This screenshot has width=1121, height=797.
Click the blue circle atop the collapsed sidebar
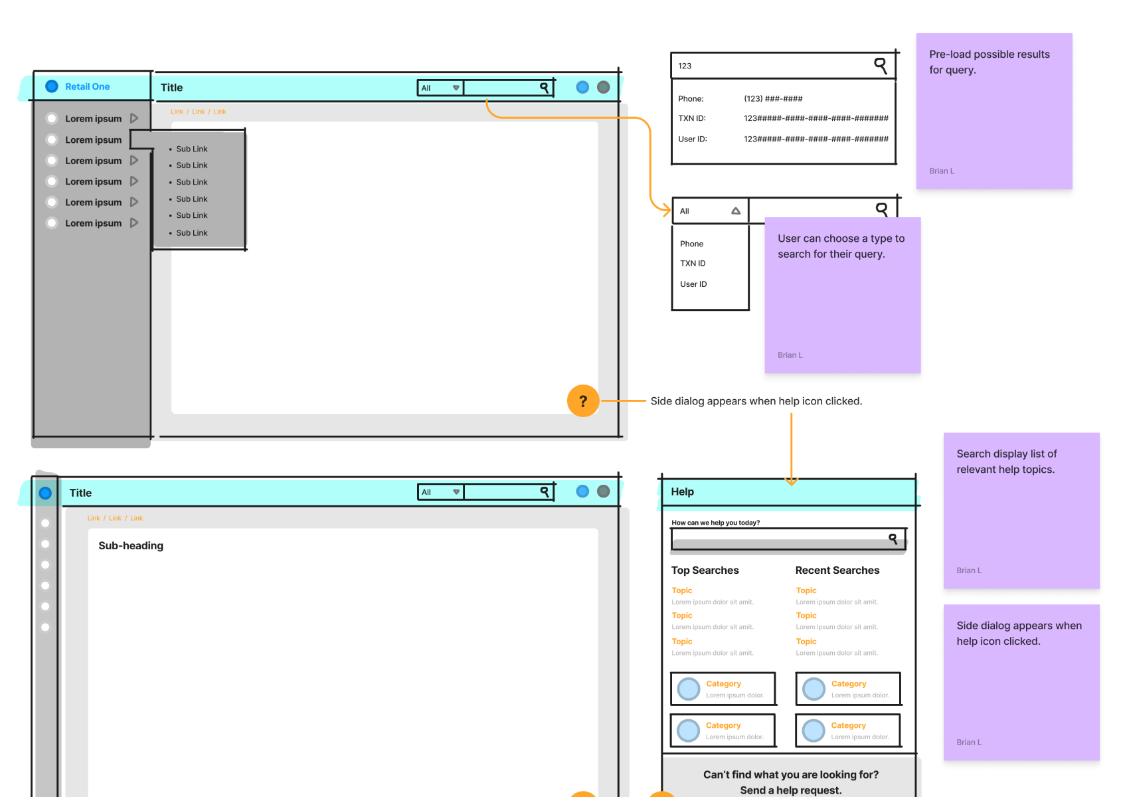point(45,493)
